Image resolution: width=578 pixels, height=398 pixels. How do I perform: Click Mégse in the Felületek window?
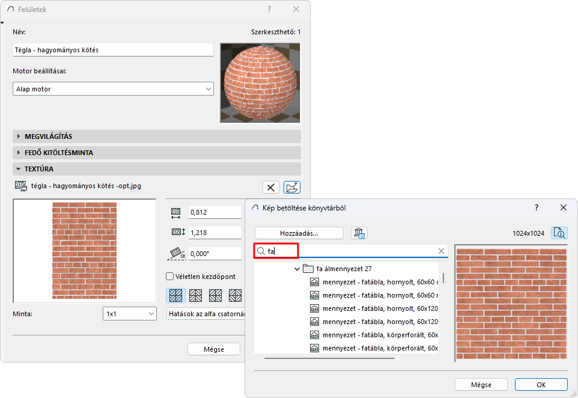point(214,349)
